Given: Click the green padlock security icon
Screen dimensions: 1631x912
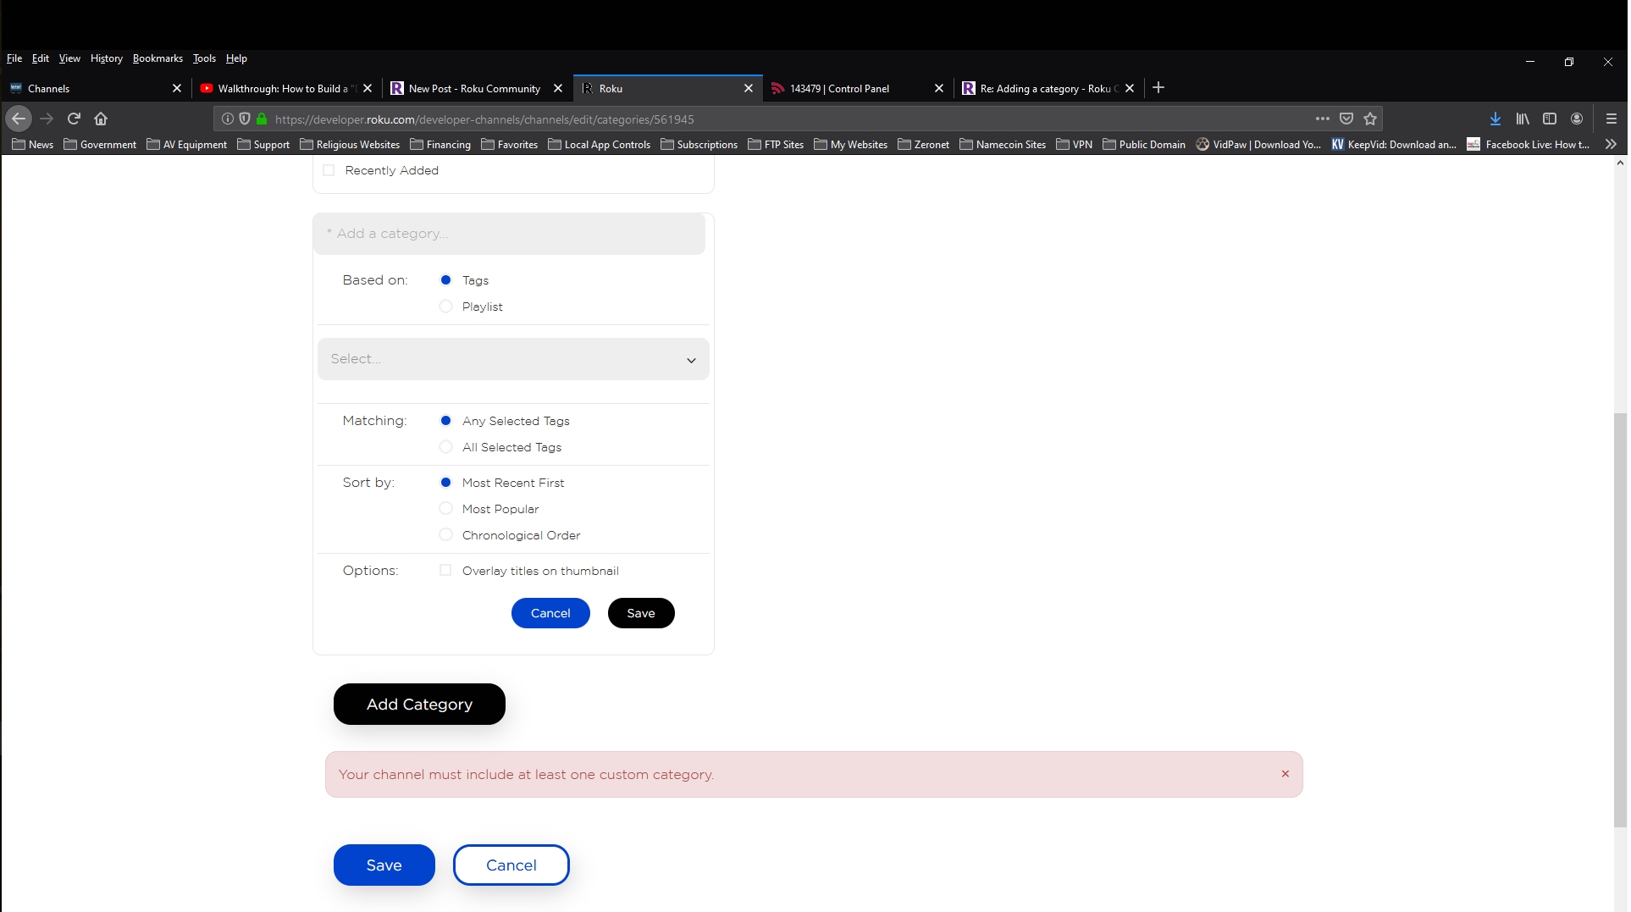Looking at the screenshot, I should 262,119.
